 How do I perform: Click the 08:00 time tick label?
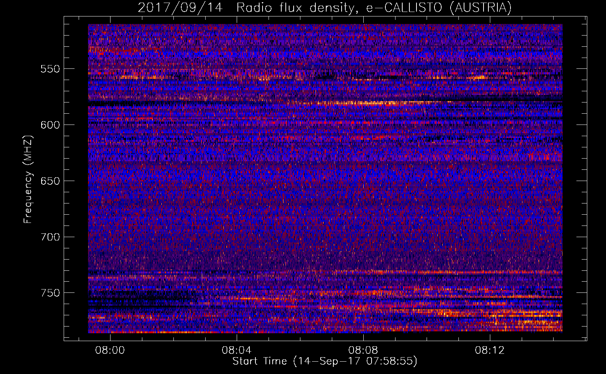pos(110,350)
